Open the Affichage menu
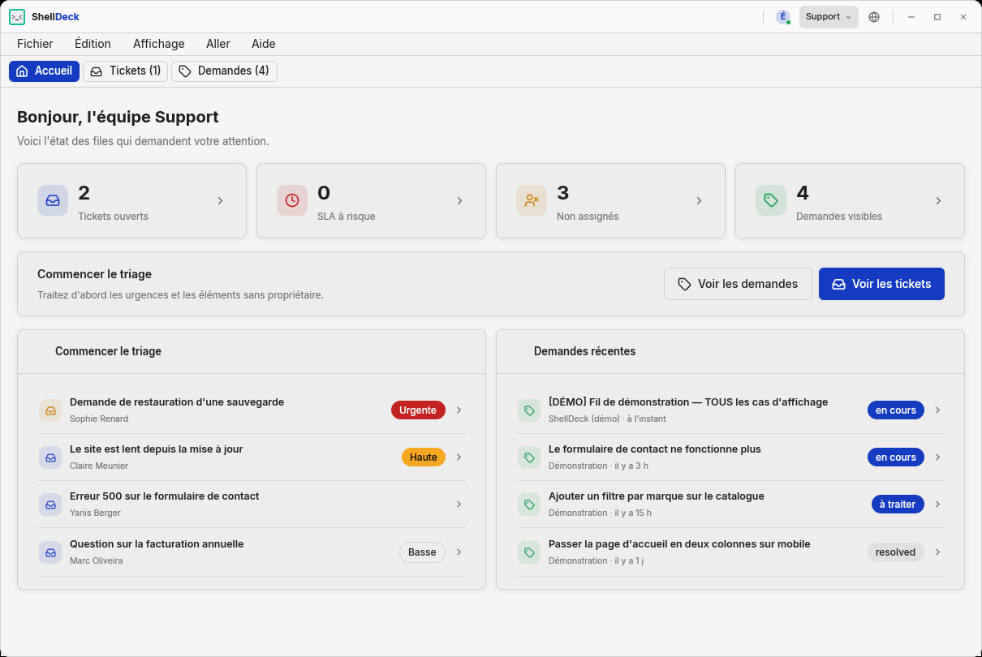Screen dimensions: 982x657 coord(159,44)
